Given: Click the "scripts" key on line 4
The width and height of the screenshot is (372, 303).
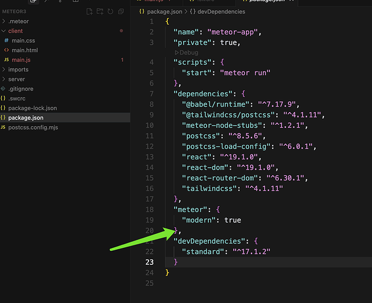Looking at the screenshot, I should (x=193, y=62).
